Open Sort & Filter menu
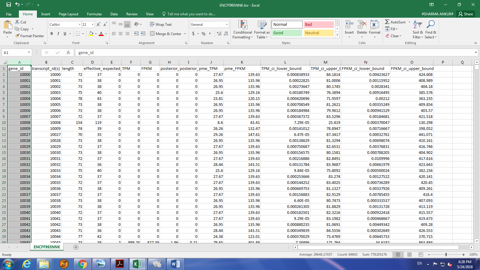Viewport: 480px width, 270px height. pos(418,29)
